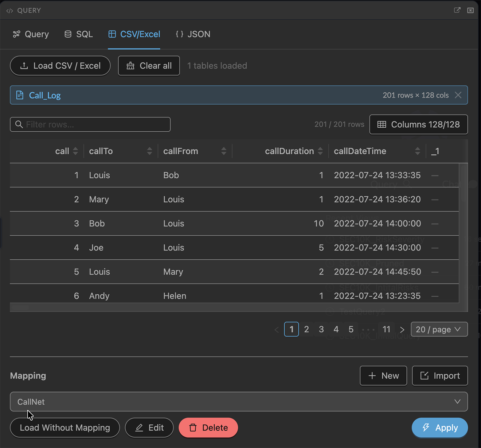Sort by the callTo column arrows
This screenshot has height=448, width=481.
tap(149, 151)
